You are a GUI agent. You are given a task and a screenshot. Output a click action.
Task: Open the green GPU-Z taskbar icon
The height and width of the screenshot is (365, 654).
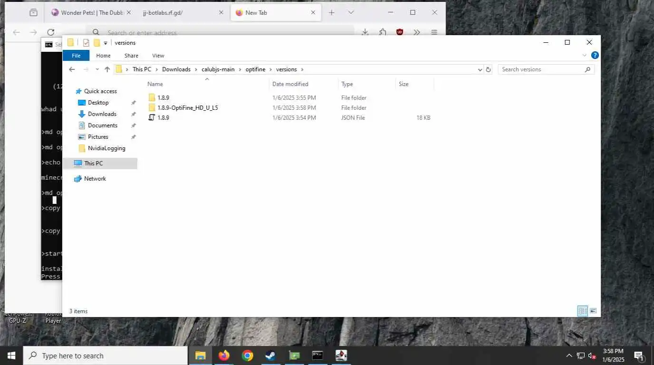pyautogui.click(x=294, y=355)
